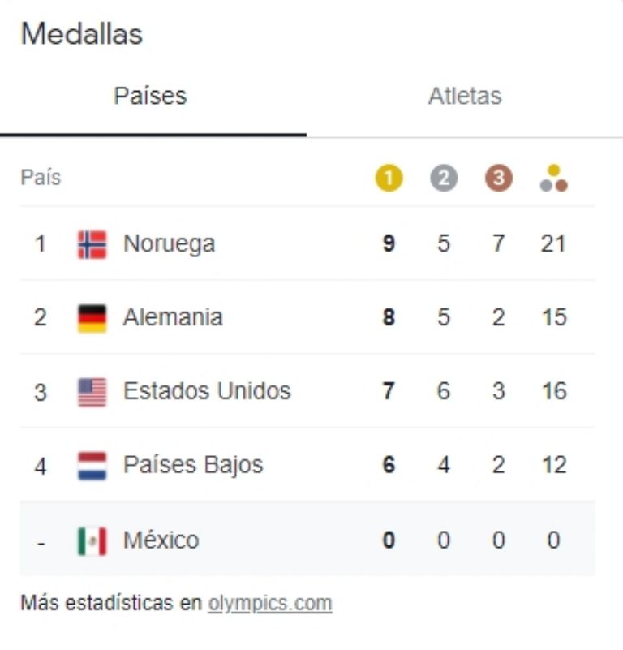Click the Netherlands flag icon
The height and width of the screenshot is (650, 623).
(92, 466)
